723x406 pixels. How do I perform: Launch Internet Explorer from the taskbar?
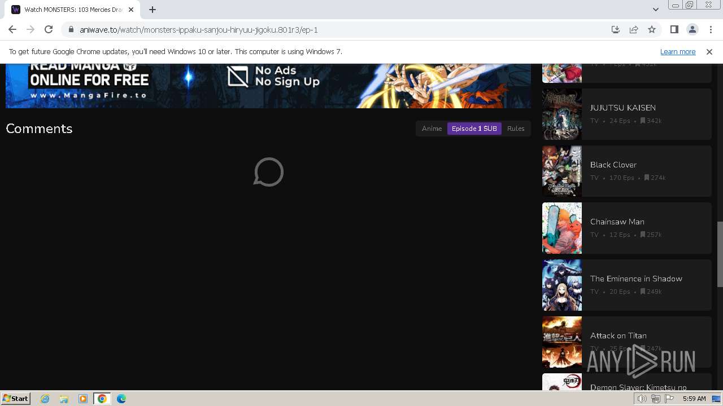click(45, 399)
